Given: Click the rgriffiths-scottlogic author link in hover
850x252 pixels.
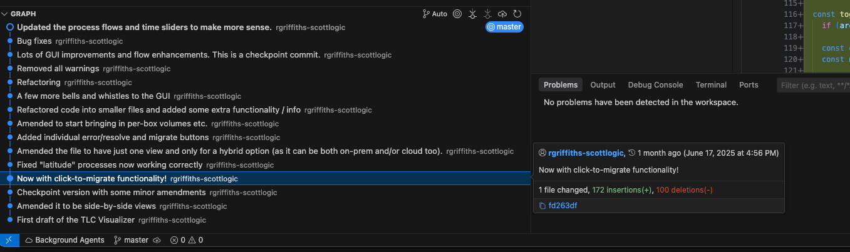Looking at the screenshot, I should tap(586, 153).
